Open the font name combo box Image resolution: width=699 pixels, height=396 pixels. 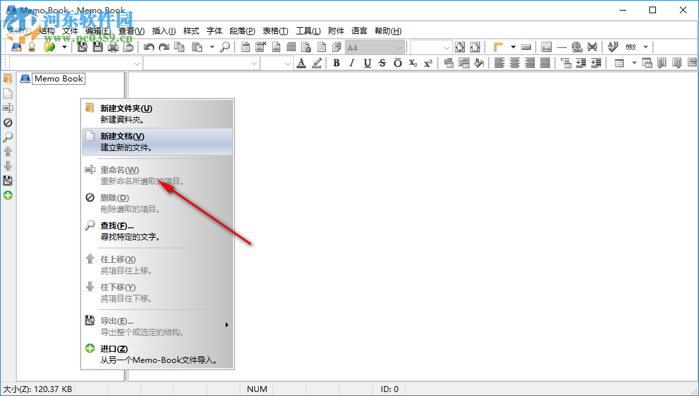[201, 64]
